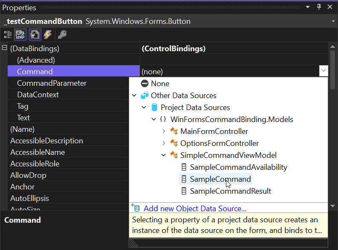Choose None in the data source list
Viewport: 338px width, 250px height.
[x=160, y=84]
